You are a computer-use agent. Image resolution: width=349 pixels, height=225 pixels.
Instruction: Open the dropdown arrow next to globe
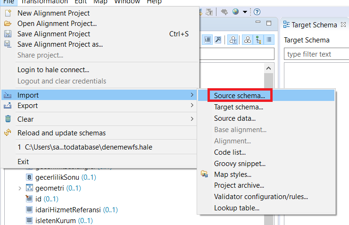tap(245, 12)
